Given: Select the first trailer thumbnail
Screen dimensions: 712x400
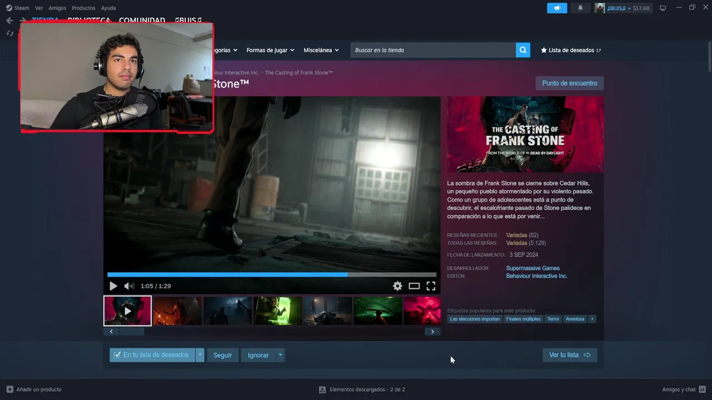Looking at the screenshot, I should (x=127, y=311).
